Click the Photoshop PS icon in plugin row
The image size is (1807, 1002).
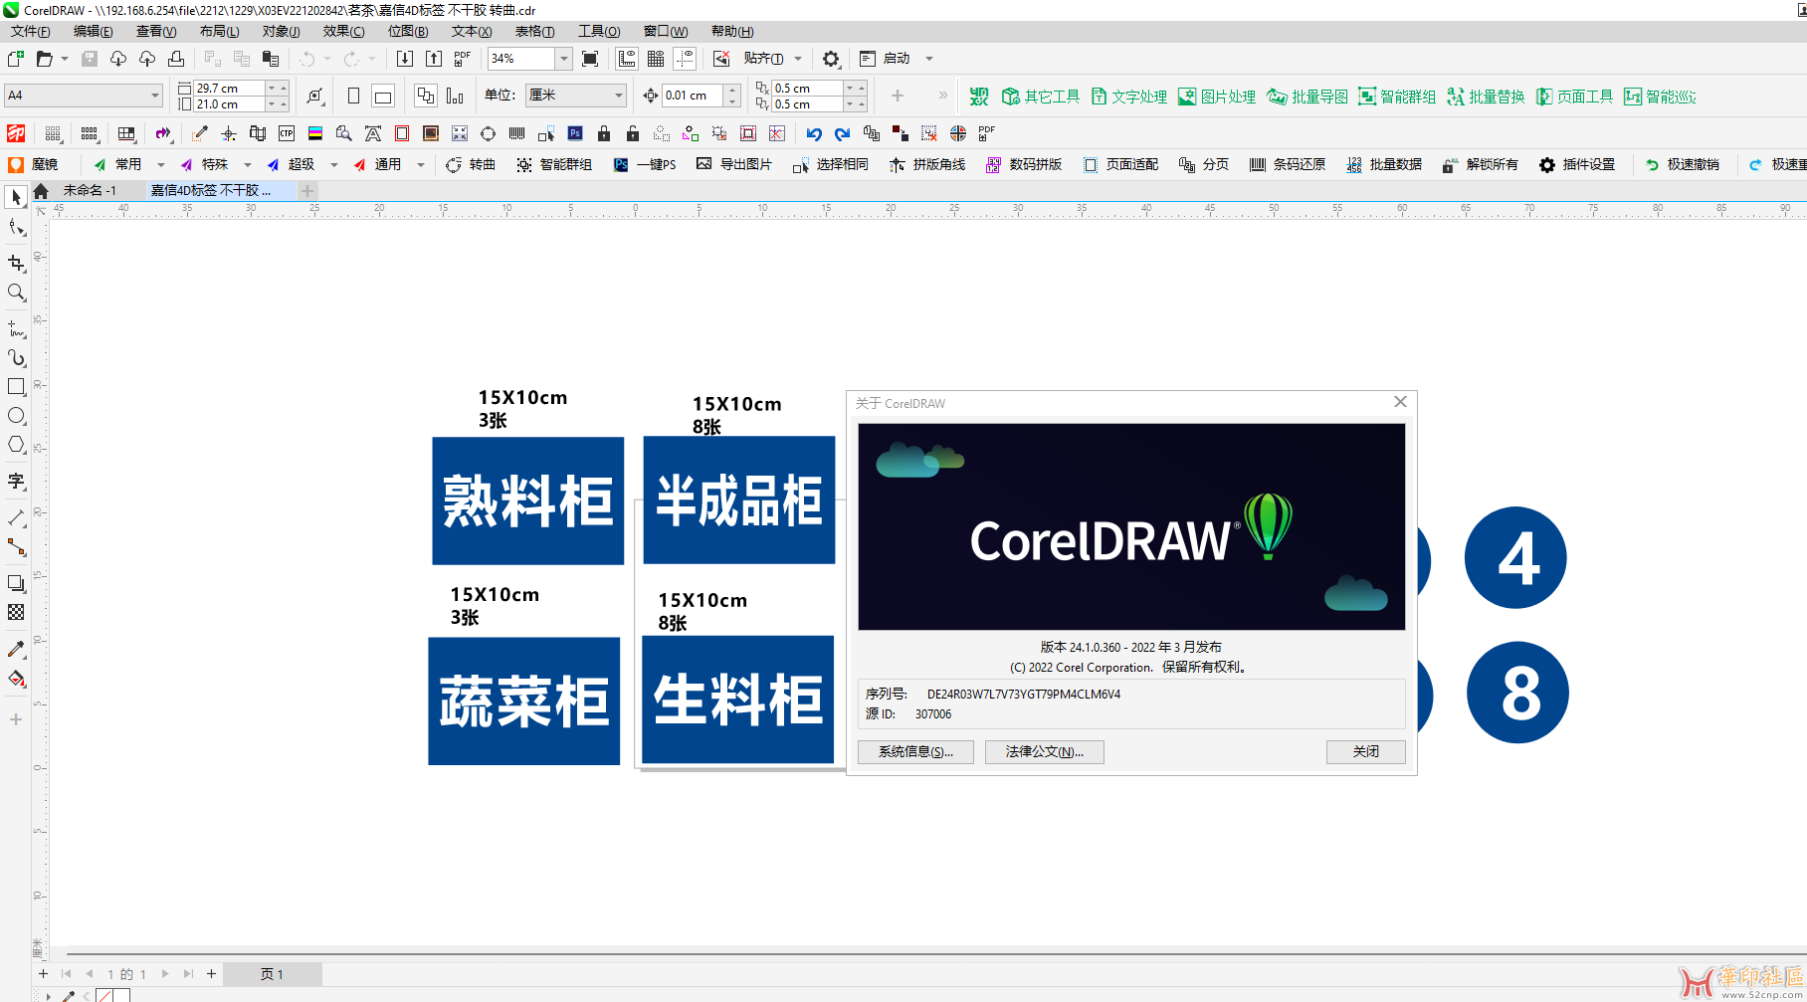(x=575, y=133)
